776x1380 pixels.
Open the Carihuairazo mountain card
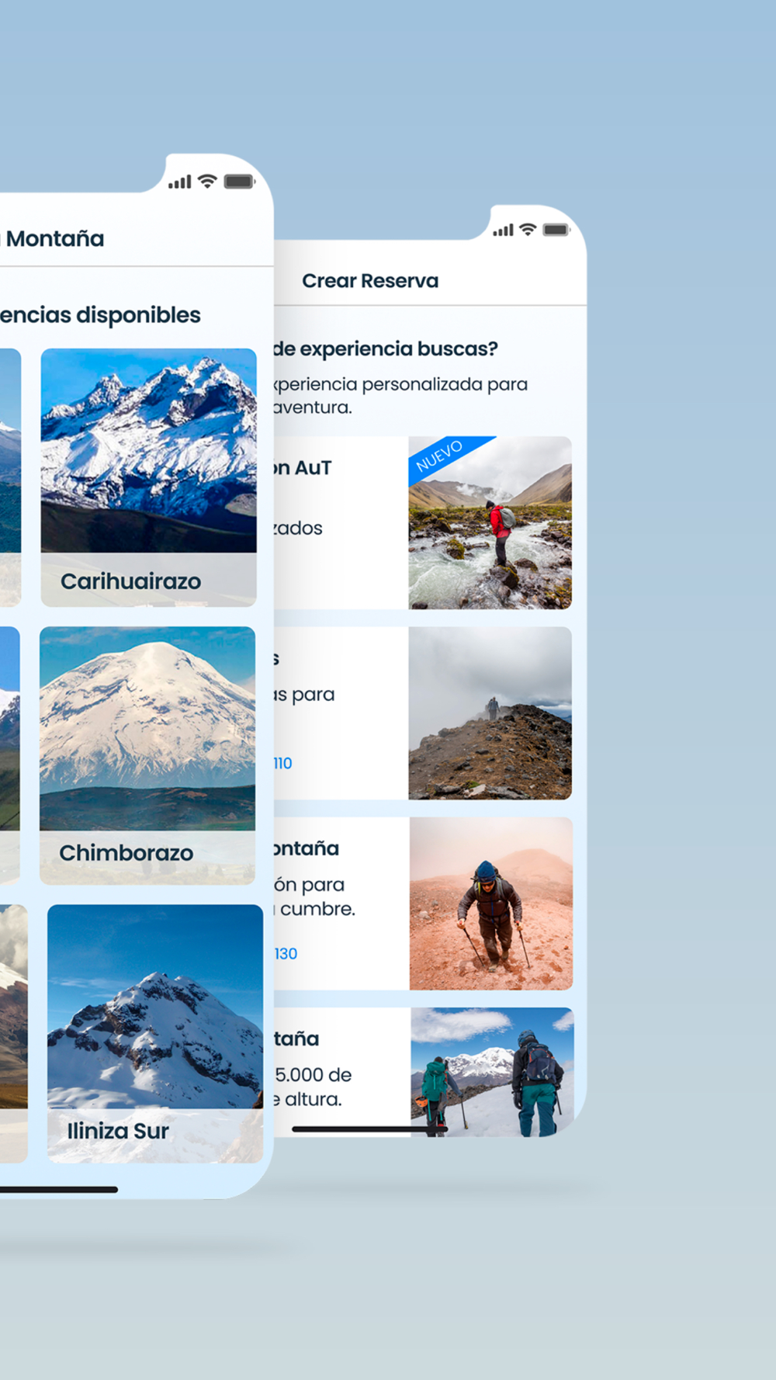(148, 477)
